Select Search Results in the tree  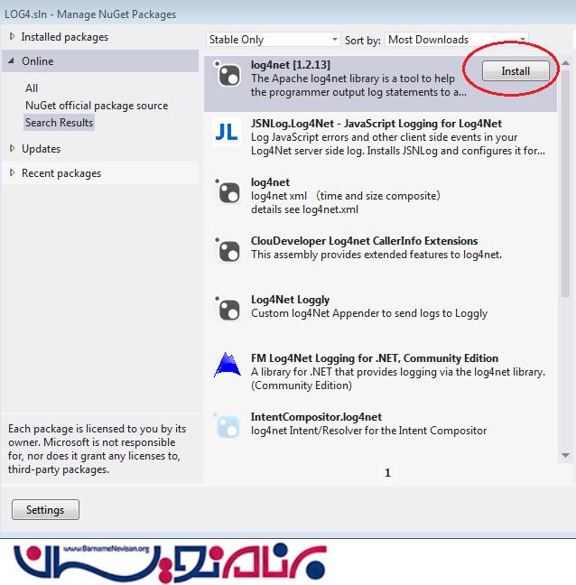click(x=59, y=123)
